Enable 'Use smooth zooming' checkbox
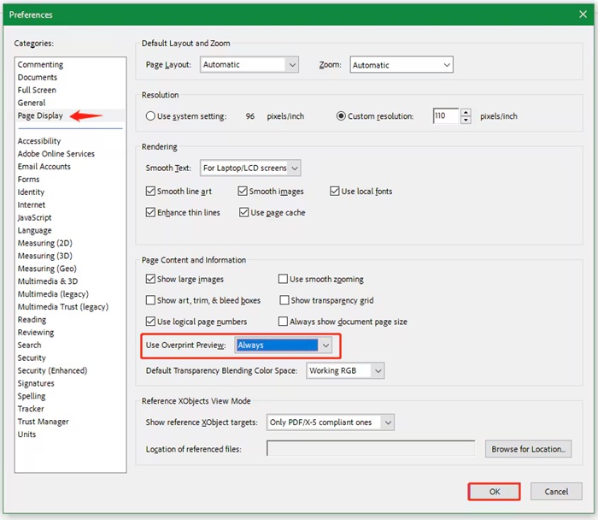Image resolution: width=598 pixels, height=520 pixels. (x=284, y=280)
